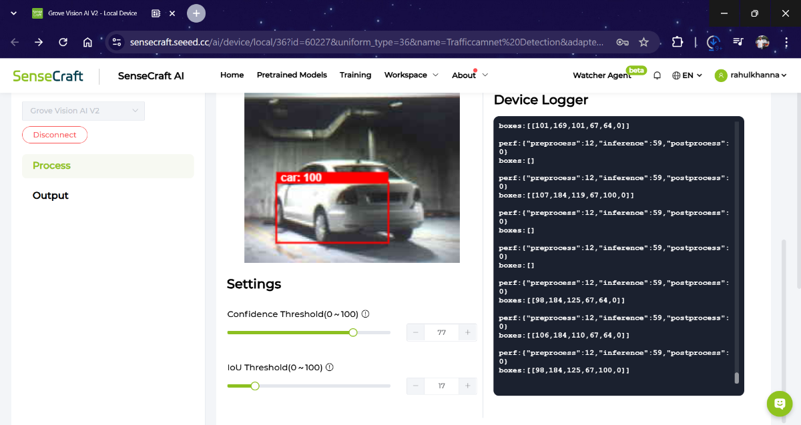Click the Confidence Threshold info icon
801x425 pixels.
tap(366, 314)
